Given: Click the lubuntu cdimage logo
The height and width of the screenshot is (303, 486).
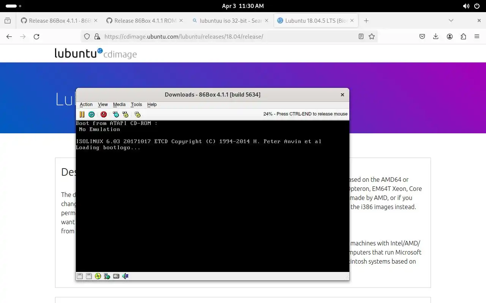Looking at the screenshot, I should click(96, 53).
